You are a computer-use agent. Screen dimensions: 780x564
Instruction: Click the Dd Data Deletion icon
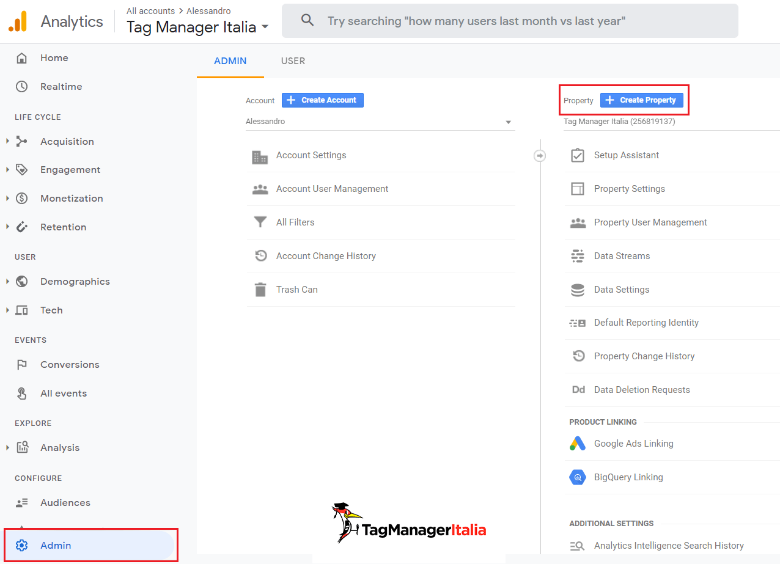tap(578, 390)
